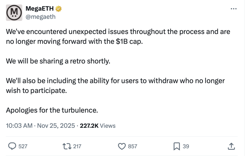Click the 10:03 AM timestamp
This screenshot has height=156, width=245.
pos(19,125)
